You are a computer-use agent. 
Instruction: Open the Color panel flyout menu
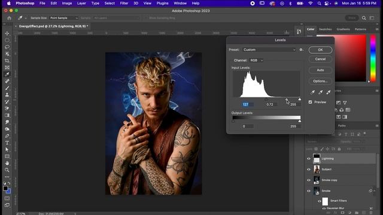(377, 29)
